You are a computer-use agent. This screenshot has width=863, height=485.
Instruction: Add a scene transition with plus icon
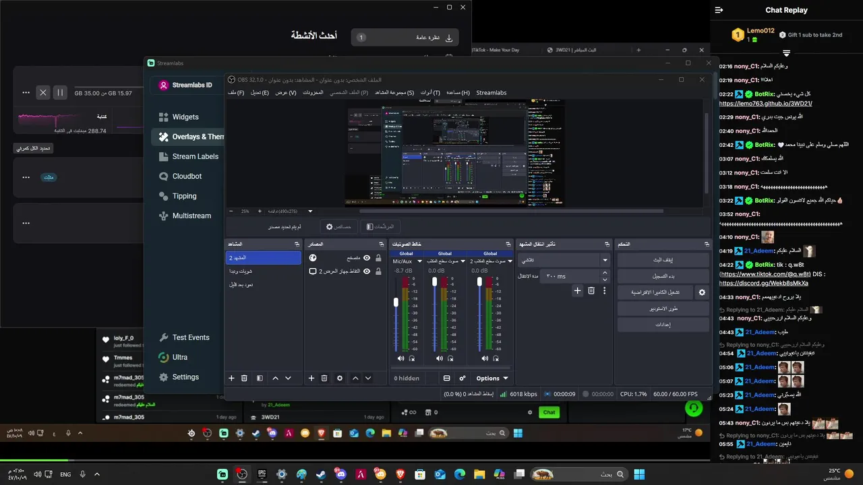click(x=577, y=291)
